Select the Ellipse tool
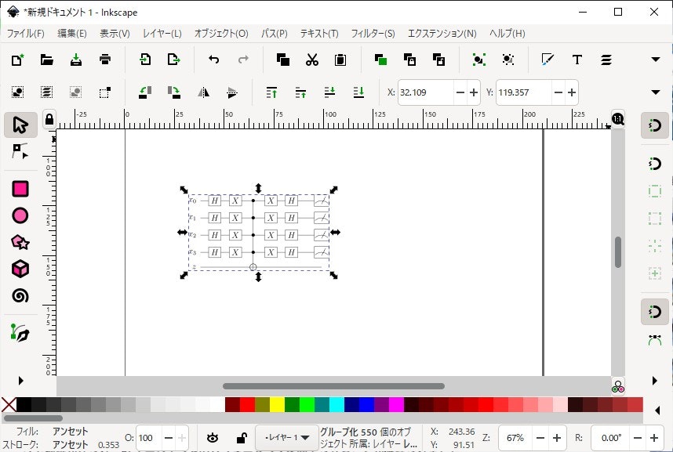673x452 pixels. tap(20, 215)
